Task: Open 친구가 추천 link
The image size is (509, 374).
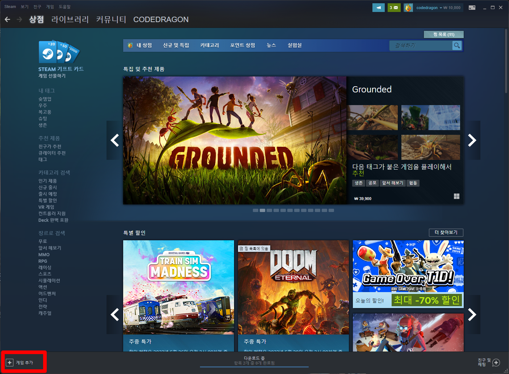Action: click(50, 146)
